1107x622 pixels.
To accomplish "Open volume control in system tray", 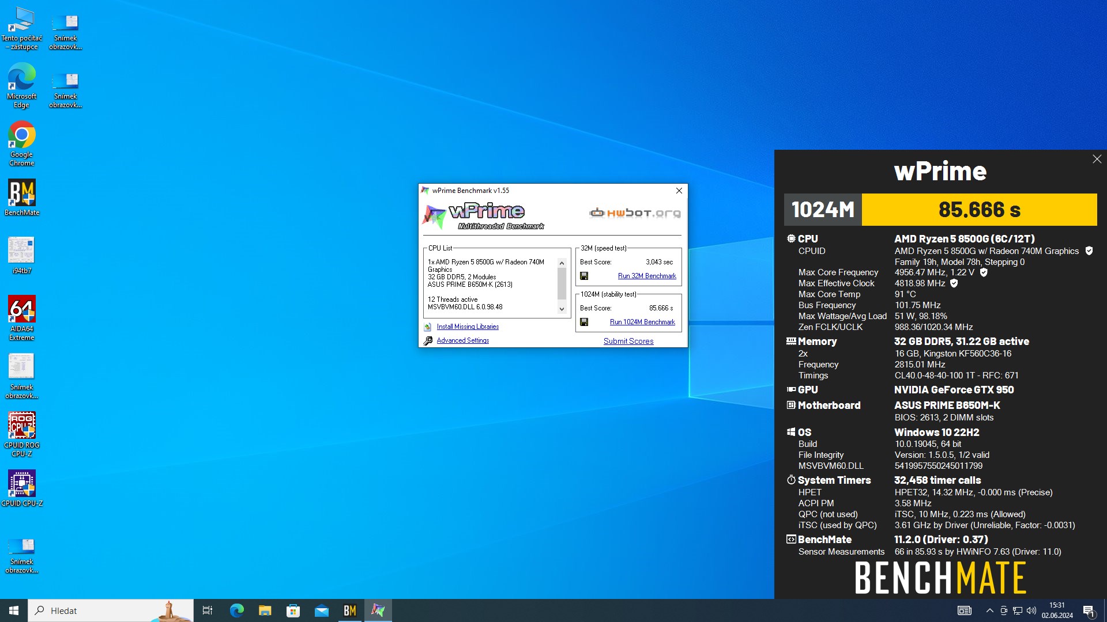I will pos(1031,610).
